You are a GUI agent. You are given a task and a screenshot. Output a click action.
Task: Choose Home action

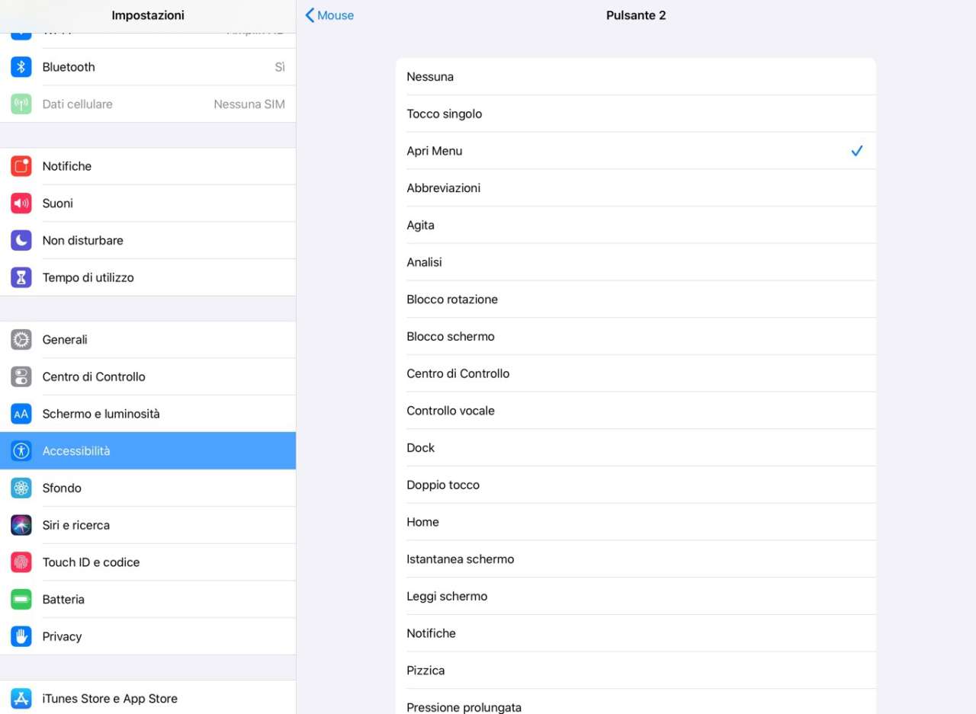(x=636, y=522)
